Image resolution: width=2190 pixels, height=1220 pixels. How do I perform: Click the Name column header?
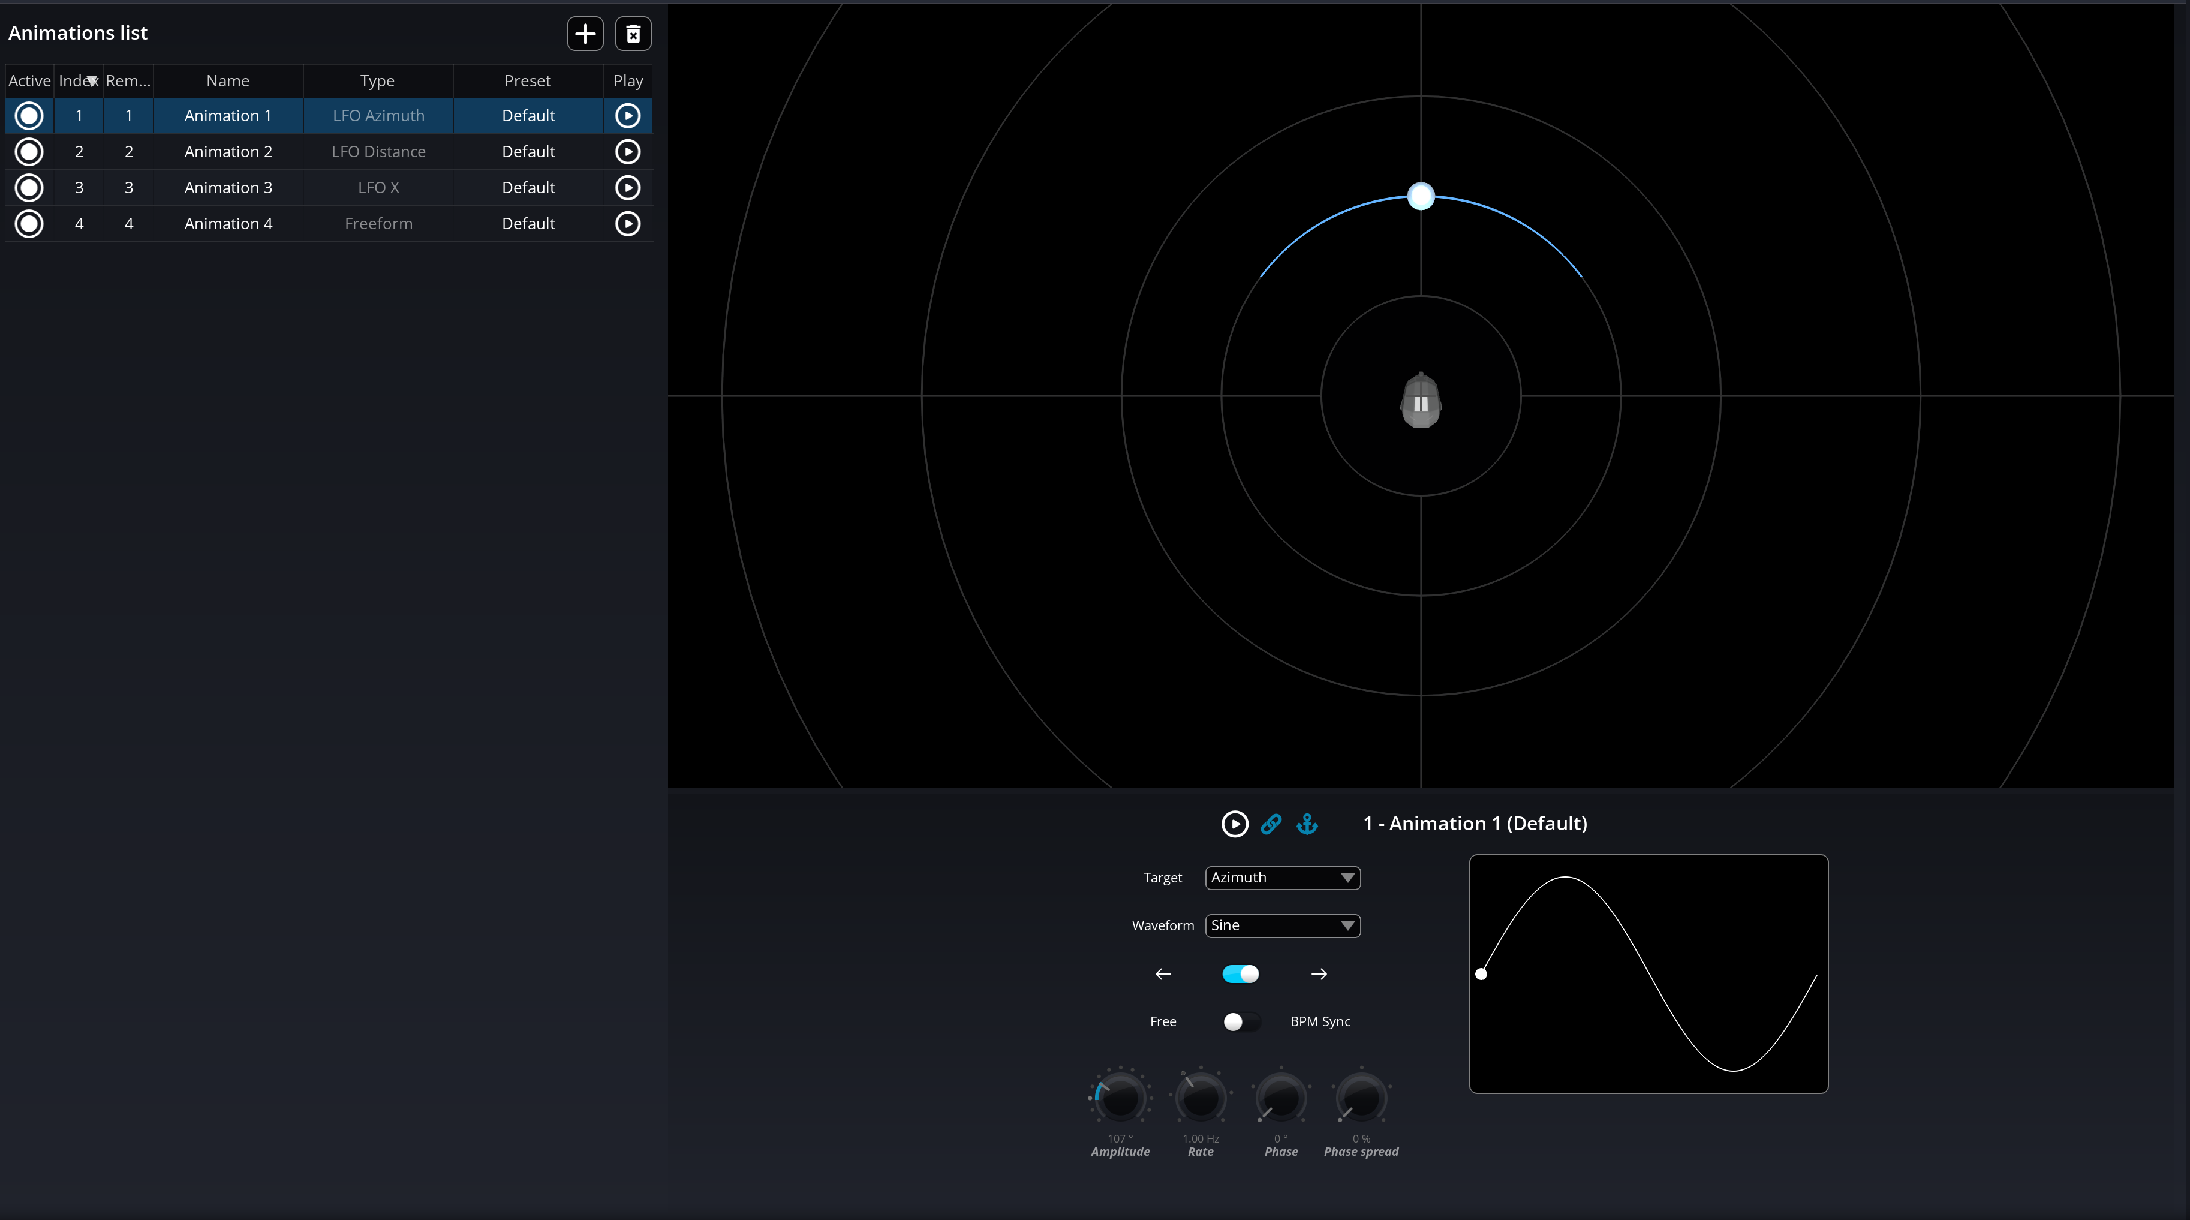pyautogui.click(x=228, y=81)
